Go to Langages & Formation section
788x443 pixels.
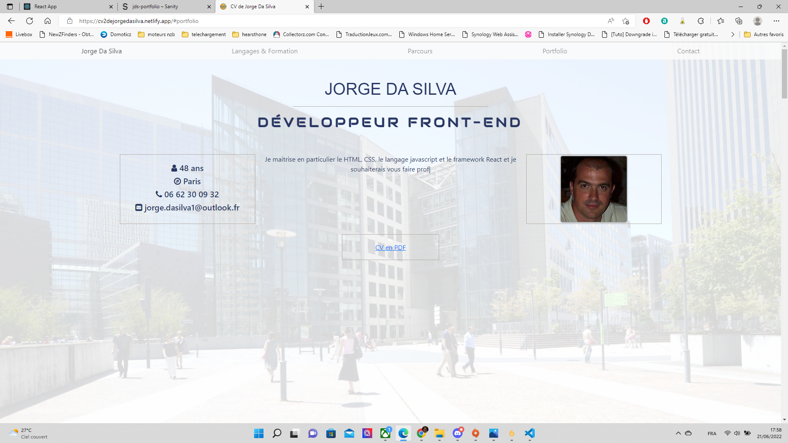tap(265, 51)
